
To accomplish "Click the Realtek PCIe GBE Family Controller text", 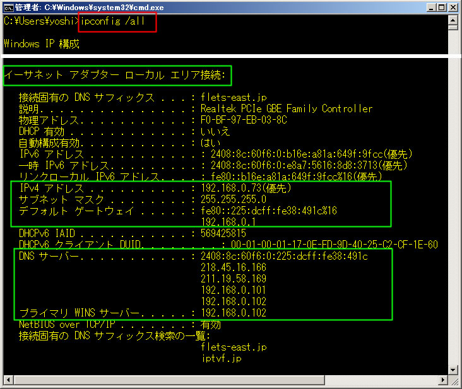I will pos(287,108).
